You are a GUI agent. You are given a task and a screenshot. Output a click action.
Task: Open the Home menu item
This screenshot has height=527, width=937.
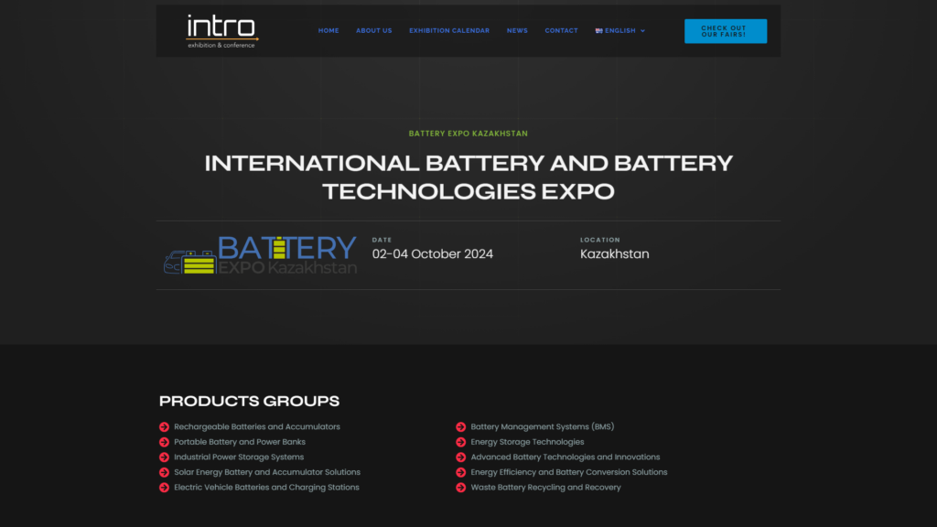click(x=328, y=30)
